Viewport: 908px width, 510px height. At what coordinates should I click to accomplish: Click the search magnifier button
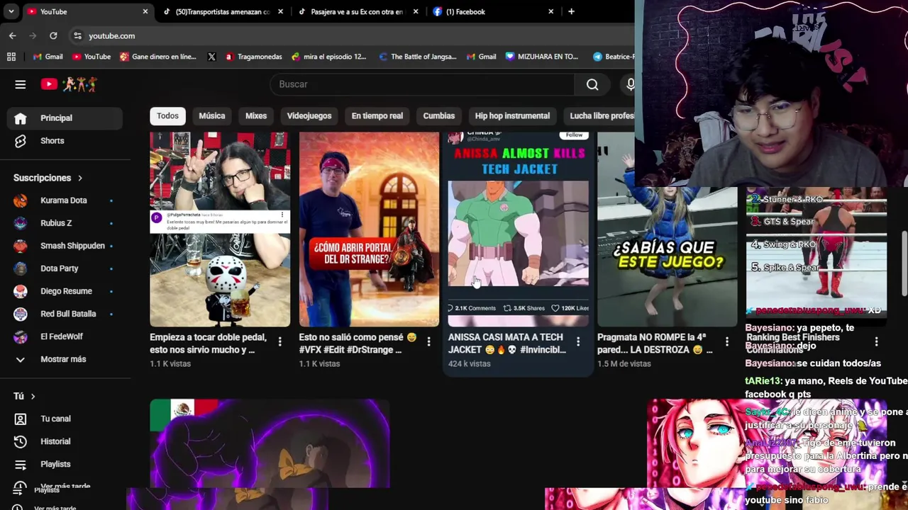[592, 84]
